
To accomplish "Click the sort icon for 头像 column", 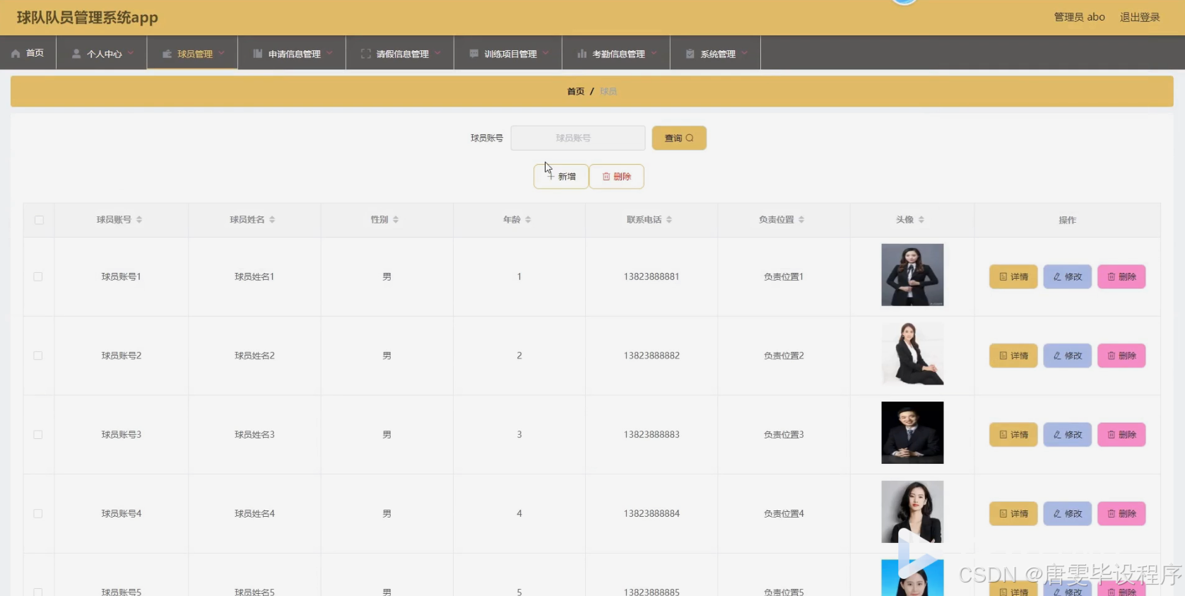I will (x=921, y=220).
